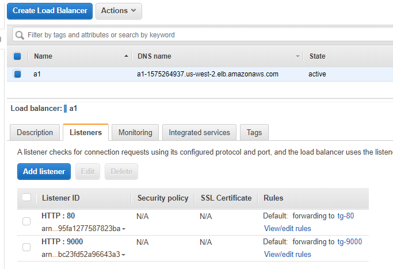Viewport: 393px width, 269px height.
Task: Check the HTTP : 9000 listener checkbox
Action: point(26,247)
